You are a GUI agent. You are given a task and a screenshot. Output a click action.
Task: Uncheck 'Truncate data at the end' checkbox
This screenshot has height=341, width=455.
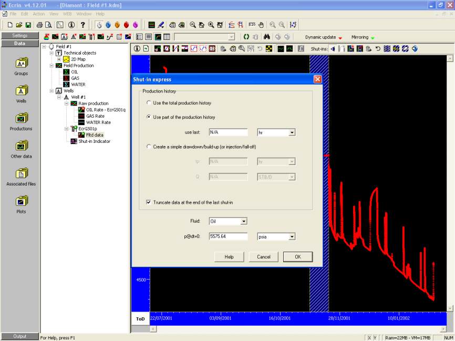[x=149, y=202]
